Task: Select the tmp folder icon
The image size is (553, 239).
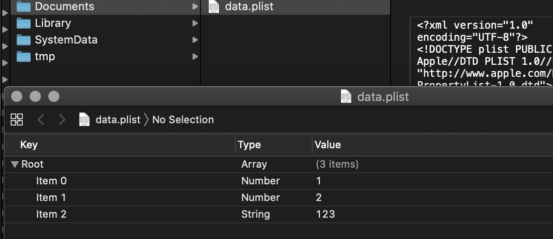Action: click(24, 57)
